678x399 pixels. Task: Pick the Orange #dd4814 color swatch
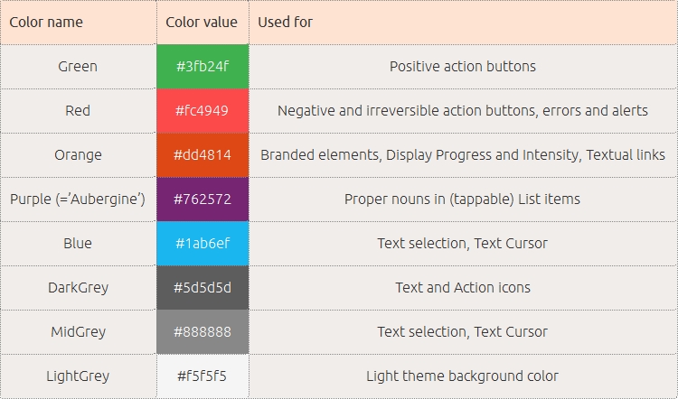202,155
